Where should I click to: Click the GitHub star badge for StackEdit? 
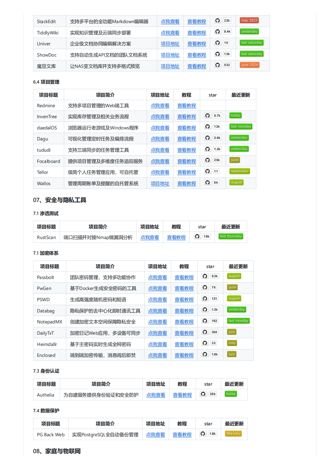(223, 20)
